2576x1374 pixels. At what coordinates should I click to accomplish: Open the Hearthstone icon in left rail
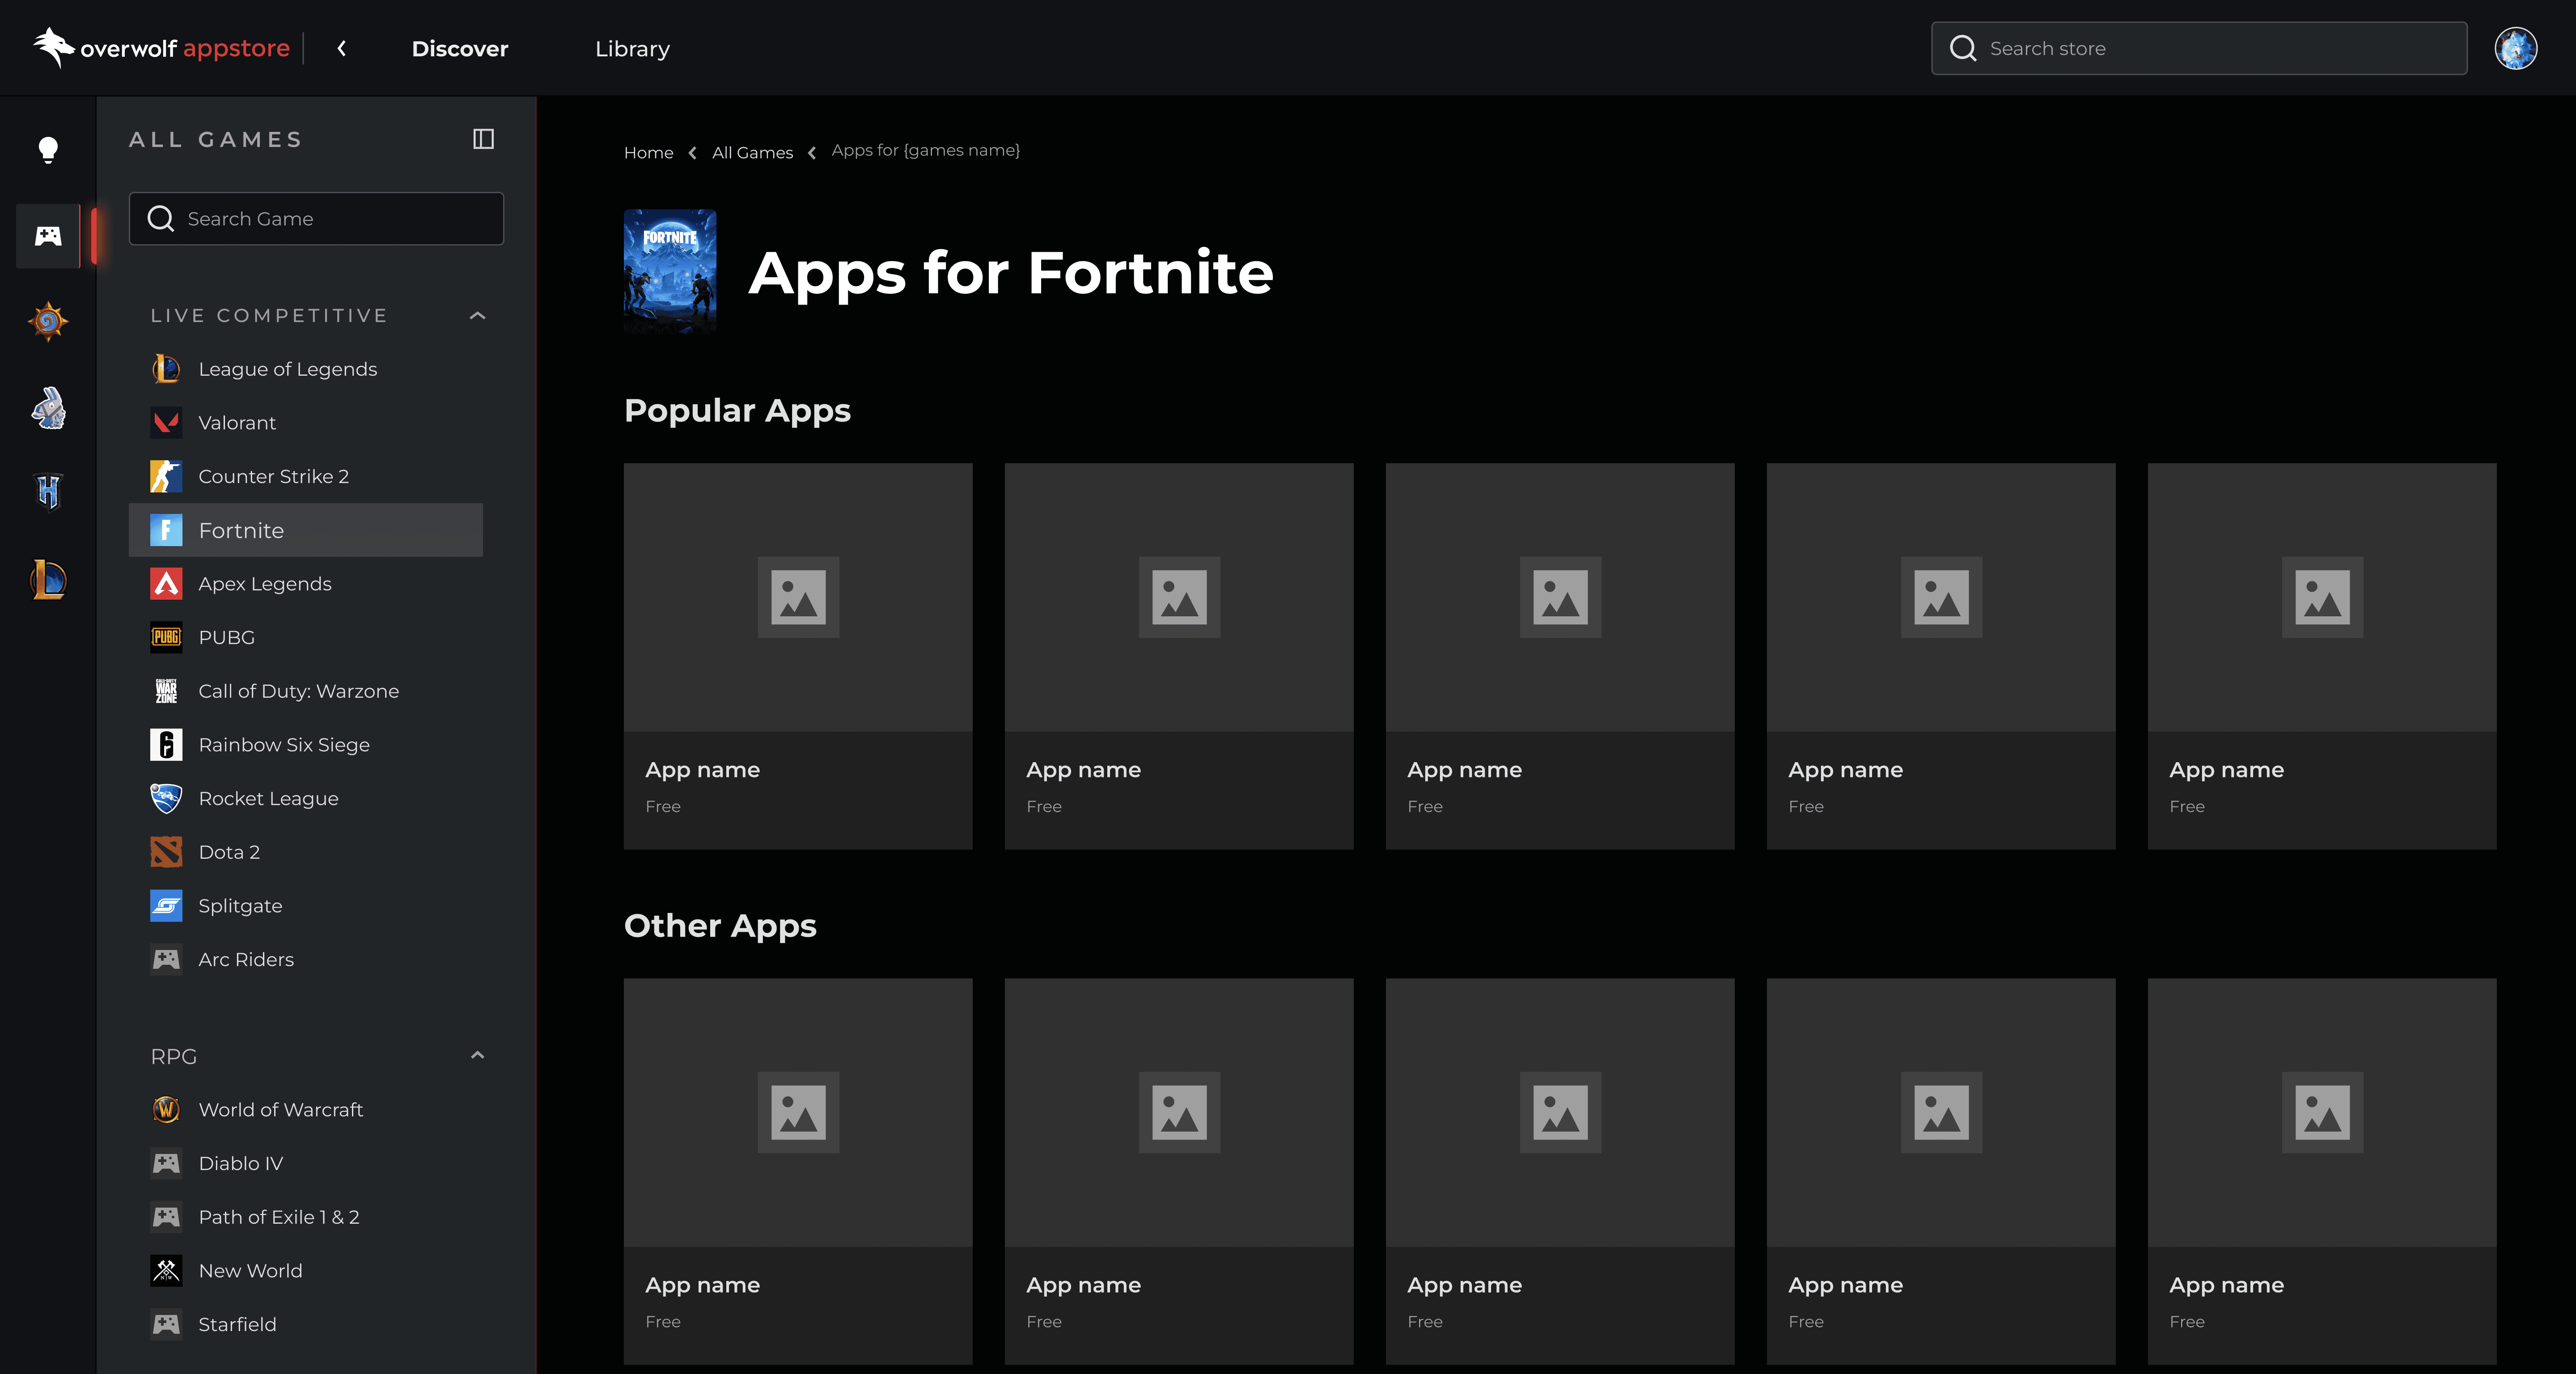[x=48, y=321]
